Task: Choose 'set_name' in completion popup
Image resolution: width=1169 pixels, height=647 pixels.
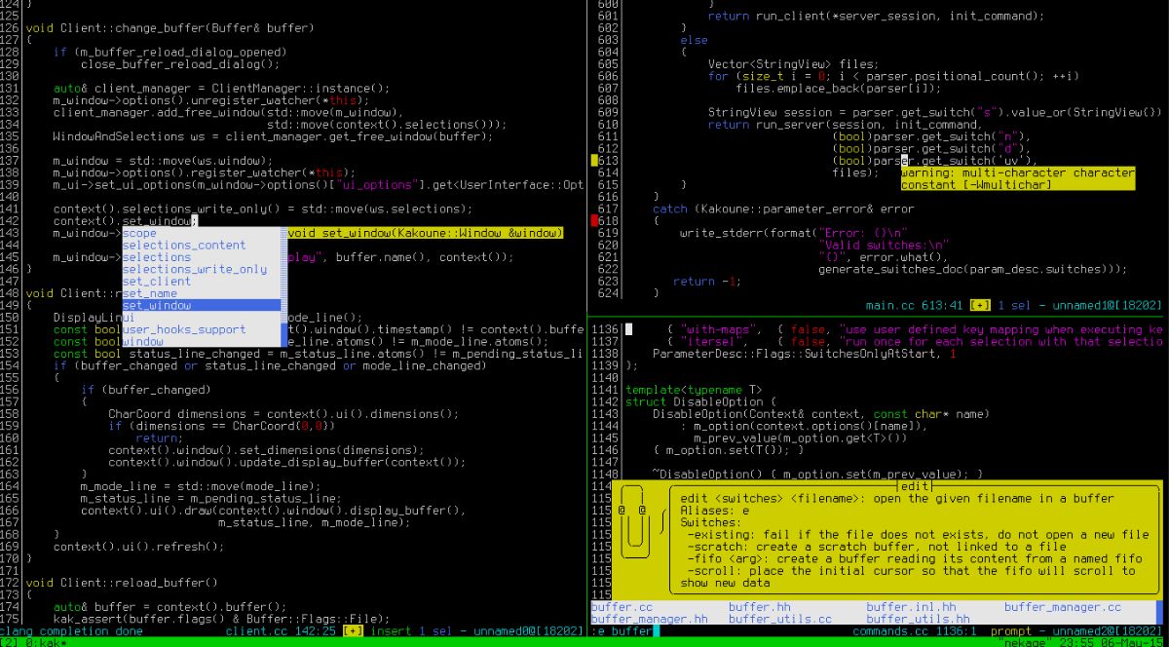Action: [201, 293]
